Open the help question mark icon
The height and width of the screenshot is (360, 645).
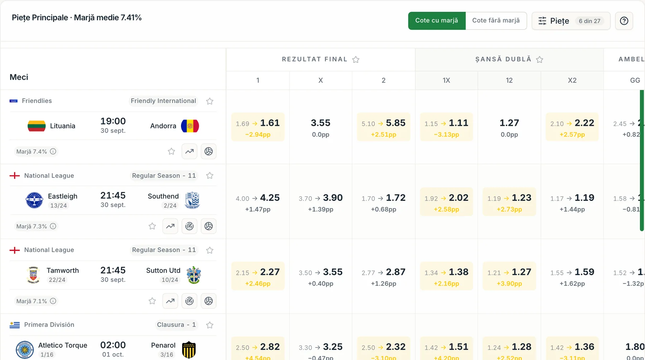pyautogui.click(x=624, y=21)
